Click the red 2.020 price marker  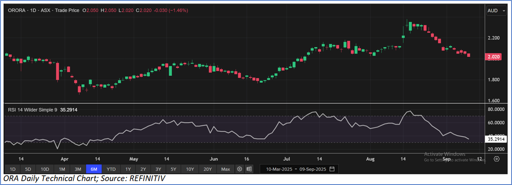[x=494, y=56]
